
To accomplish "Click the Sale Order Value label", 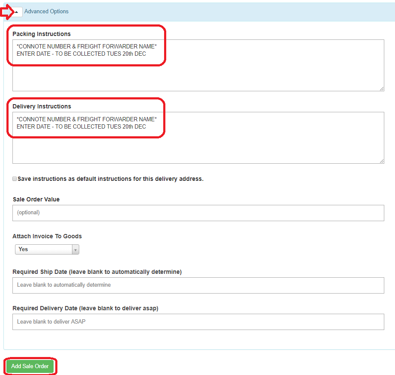I will tap(36, 199).
